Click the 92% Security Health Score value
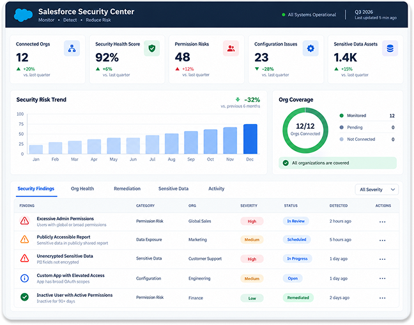This screenshot has width=414, height=325. click(x=107, y=58)
